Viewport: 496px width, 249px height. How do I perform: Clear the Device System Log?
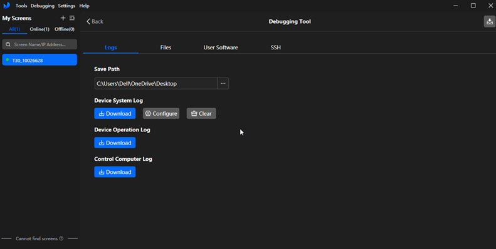[201, 114]
